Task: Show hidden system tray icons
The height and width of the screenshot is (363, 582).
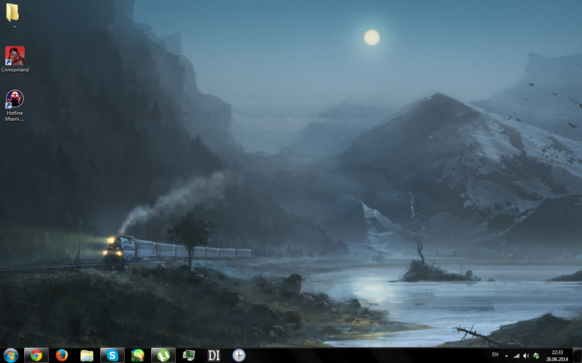Action: (506, 356)
